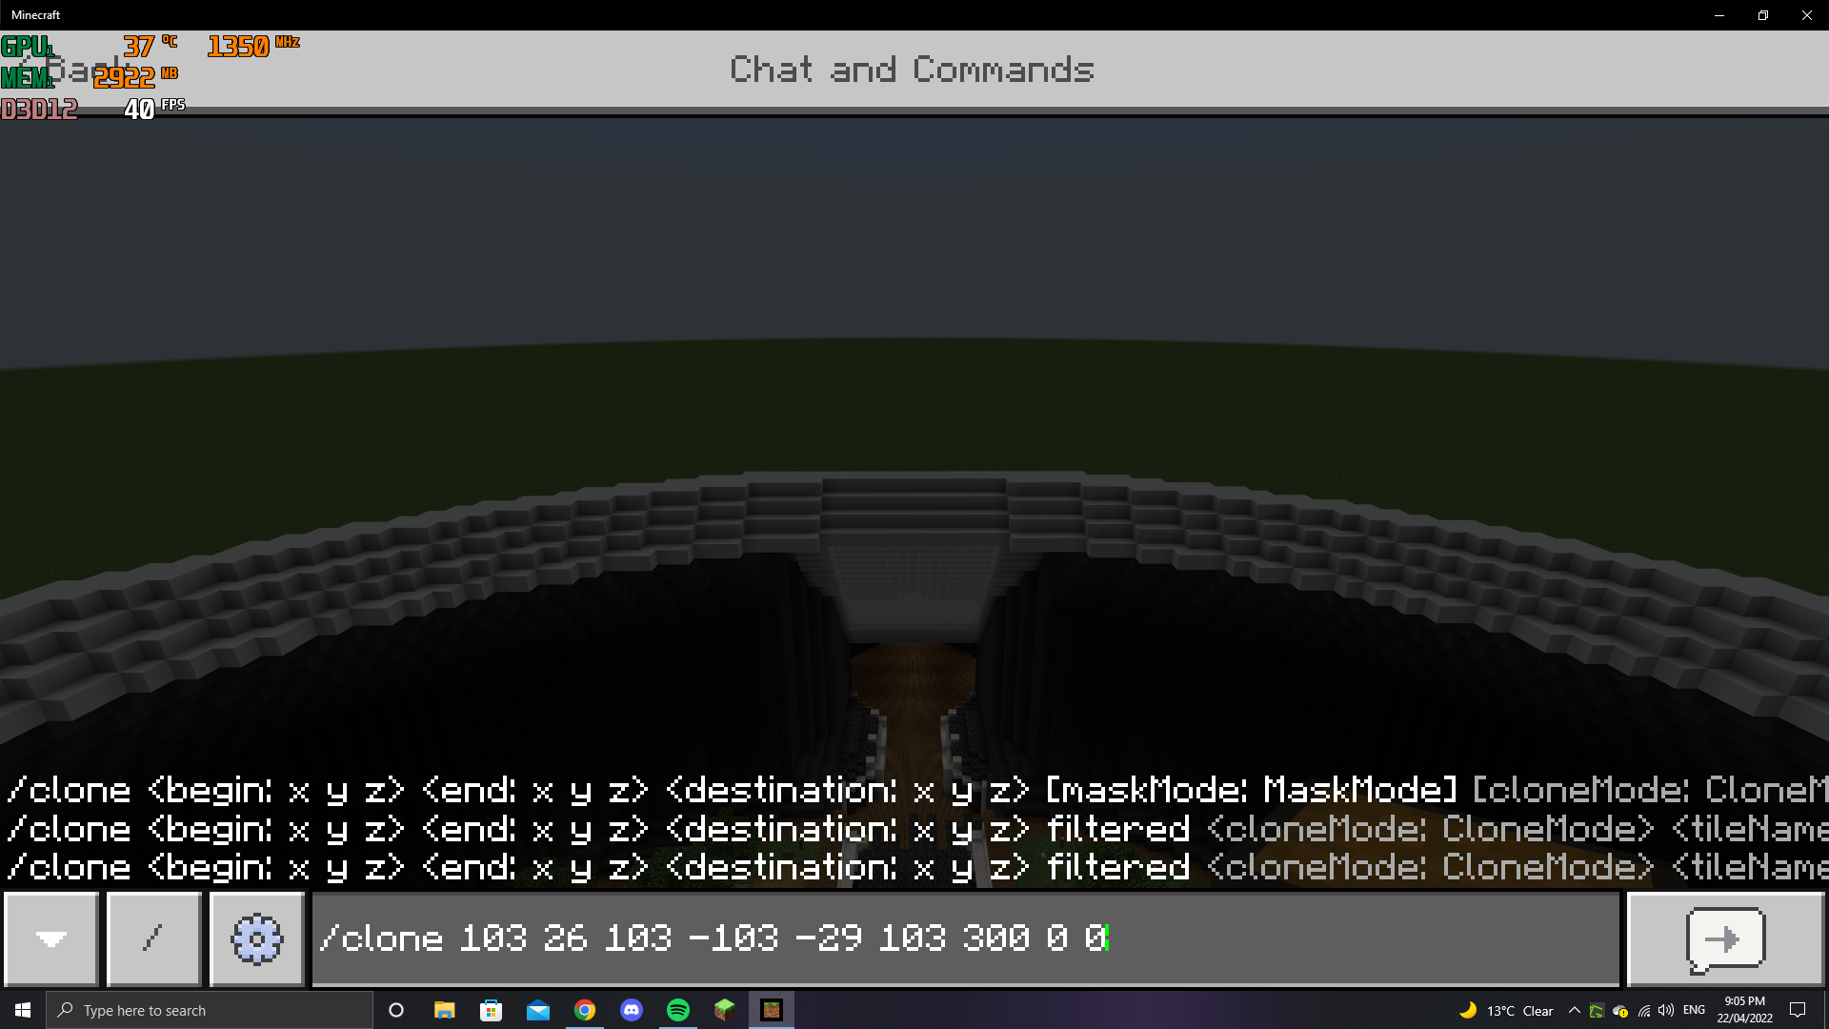Open chat settings gear icon
Viewport: 1829px width, 1029px height.
(256, 939)
